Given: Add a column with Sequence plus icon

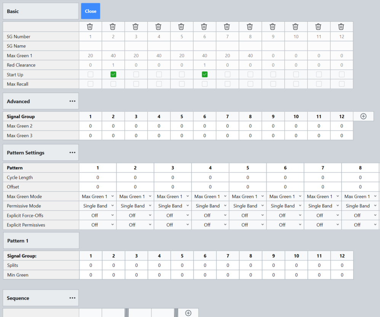Looking at the screenshot, I should (188, 313).
